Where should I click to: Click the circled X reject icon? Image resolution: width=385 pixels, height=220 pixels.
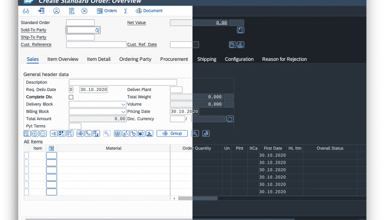(84, 11)
